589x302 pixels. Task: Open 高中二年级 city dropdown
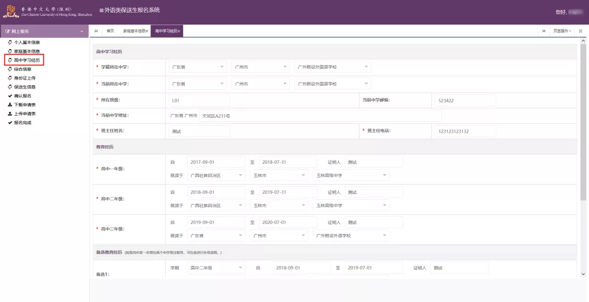(279, 205)
